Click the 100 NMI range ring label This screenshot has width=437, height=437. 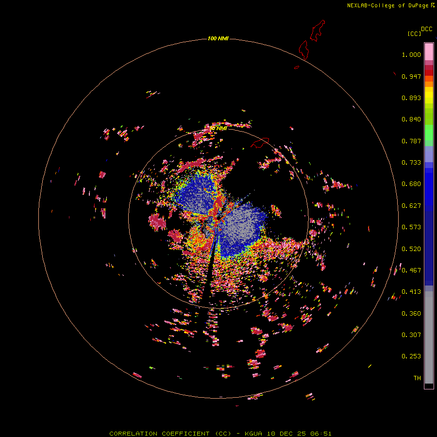[218, 38]
